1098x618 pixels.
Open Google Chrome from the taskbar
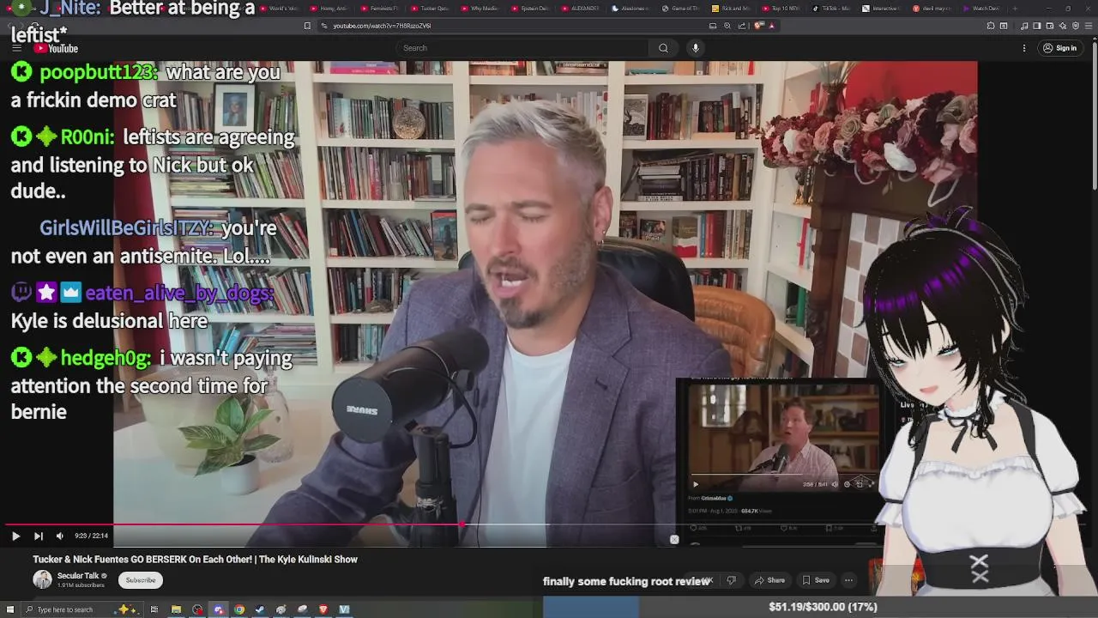coord(239,609)
